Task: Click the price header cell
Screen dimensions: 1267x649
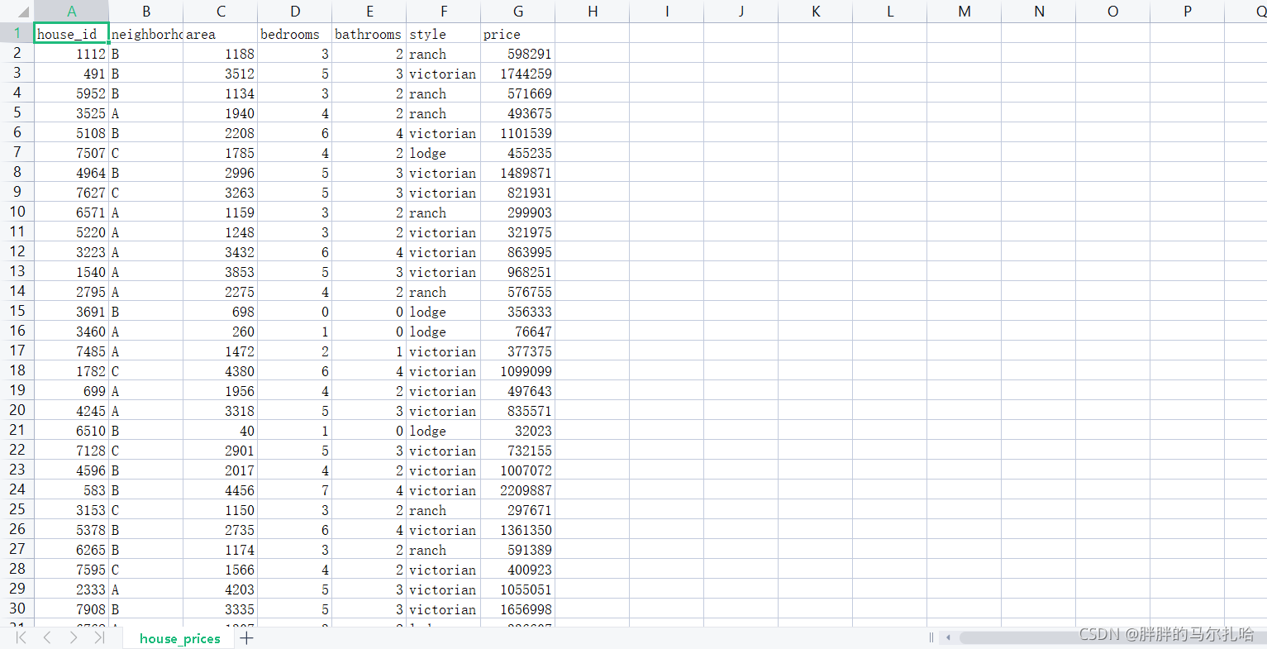Action: pyautogui.click(x=518, y=34)
